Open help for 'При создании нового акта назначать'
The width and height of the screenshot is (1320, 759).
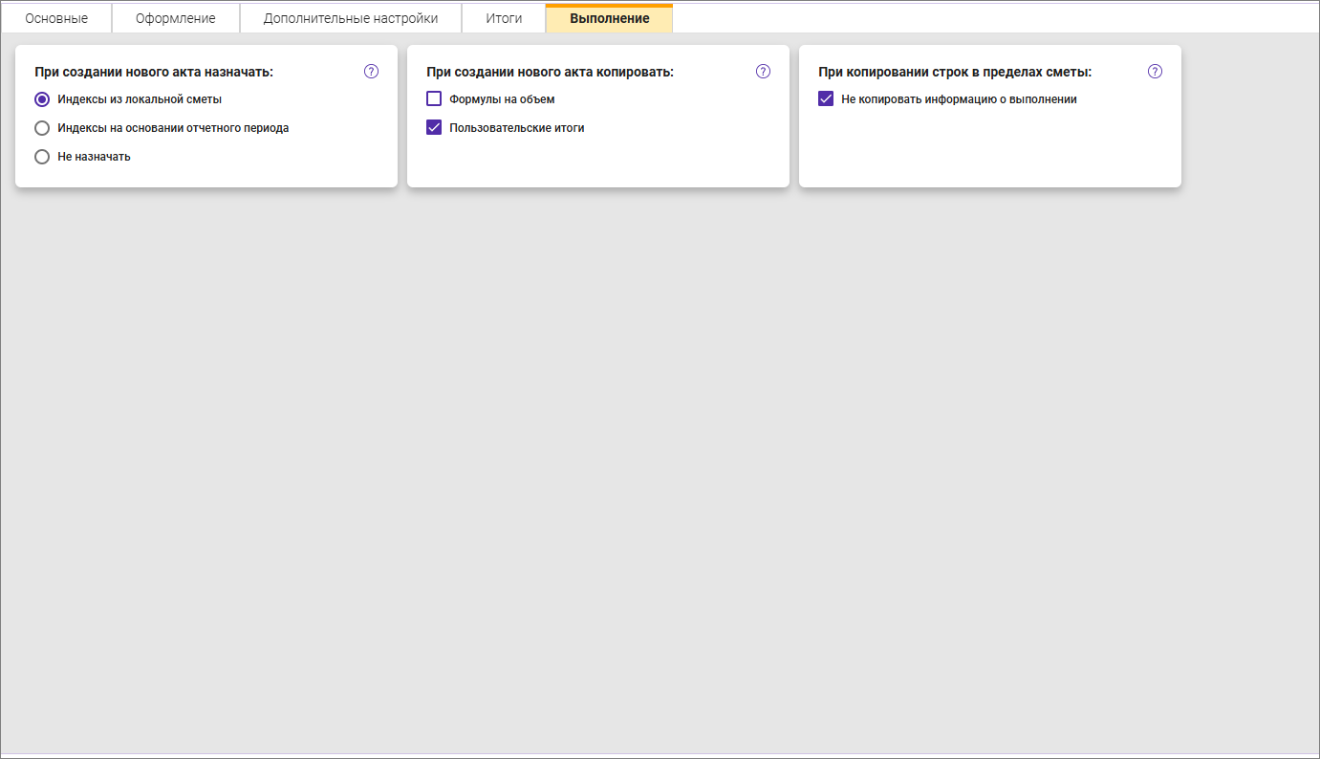coord(372,72)
